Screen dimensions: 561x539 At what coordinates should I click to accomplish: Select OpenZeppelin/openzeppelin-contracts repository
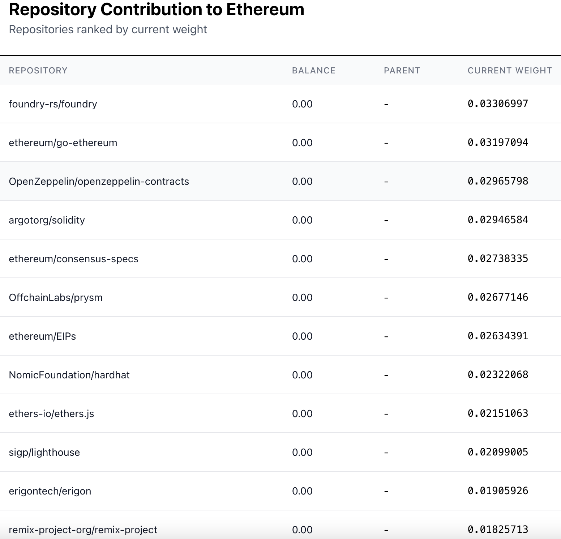99,182
